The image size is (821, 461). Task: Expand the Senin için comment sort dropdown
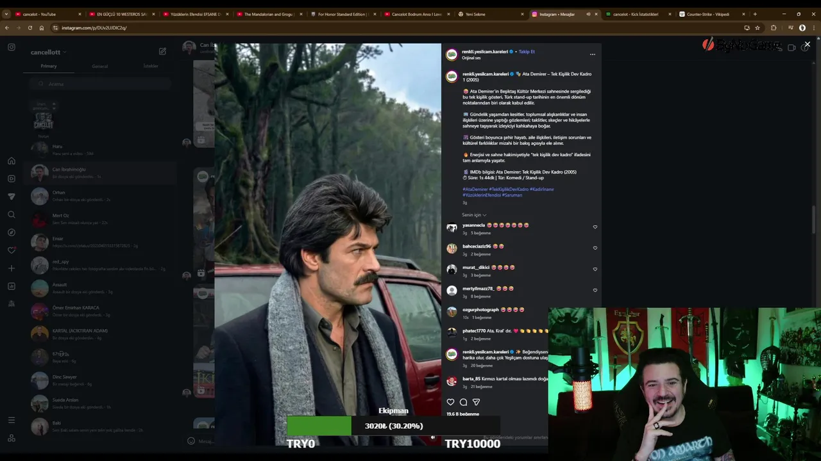474,215
